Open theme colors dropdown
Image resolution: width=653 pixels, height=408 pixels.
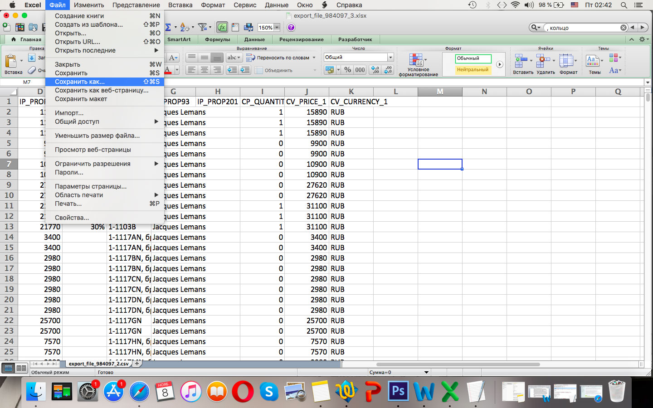615,58
